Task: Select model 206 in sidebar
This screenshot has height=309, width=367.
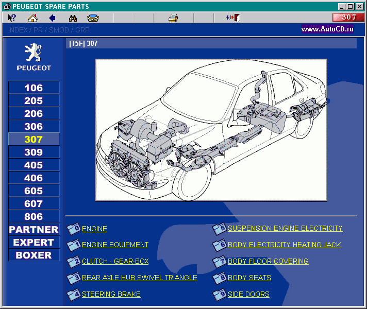Action: pyautogui.click(x=34, y=114)
